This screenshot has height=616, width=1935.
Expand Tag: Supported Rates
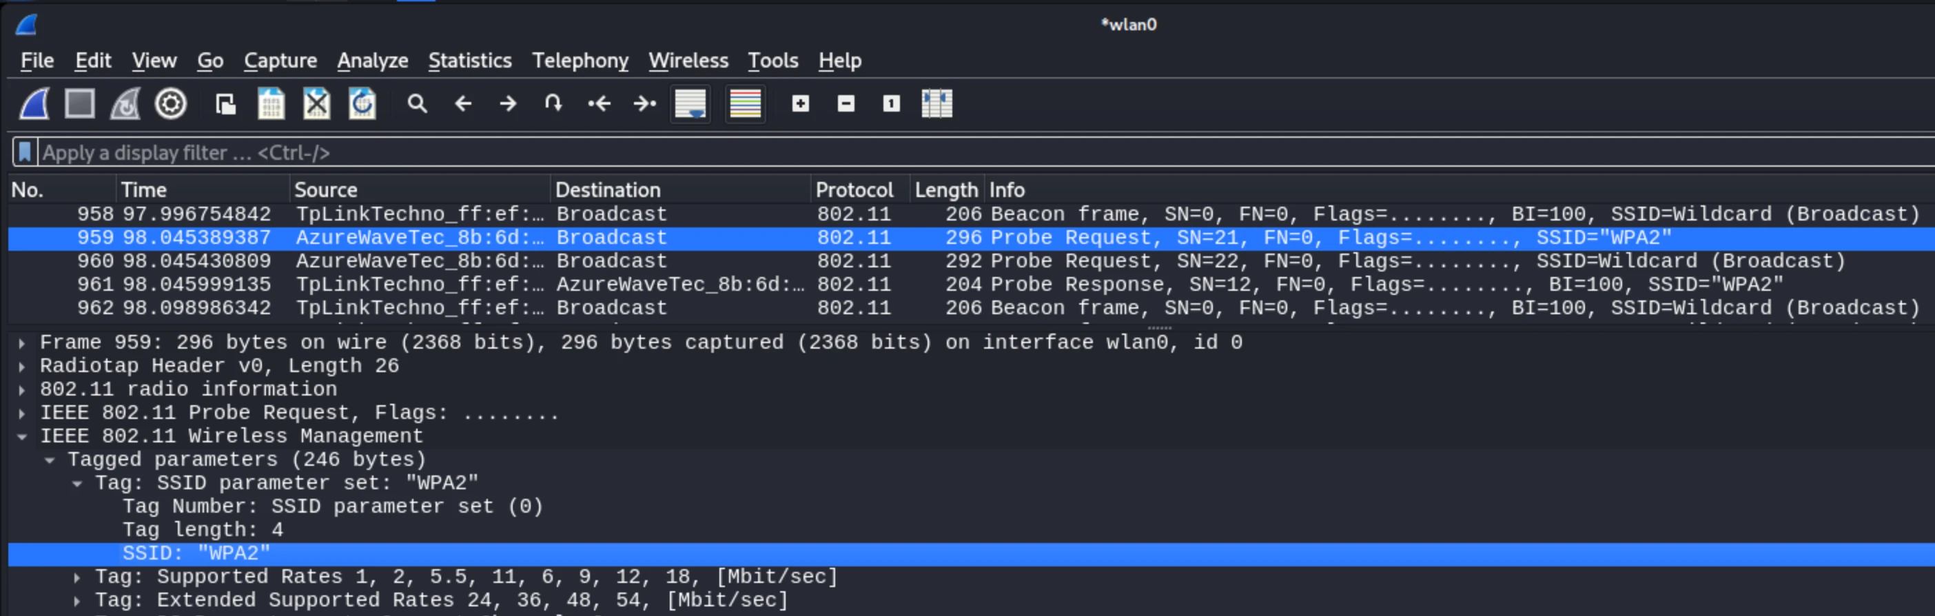[x=77, y=577]
